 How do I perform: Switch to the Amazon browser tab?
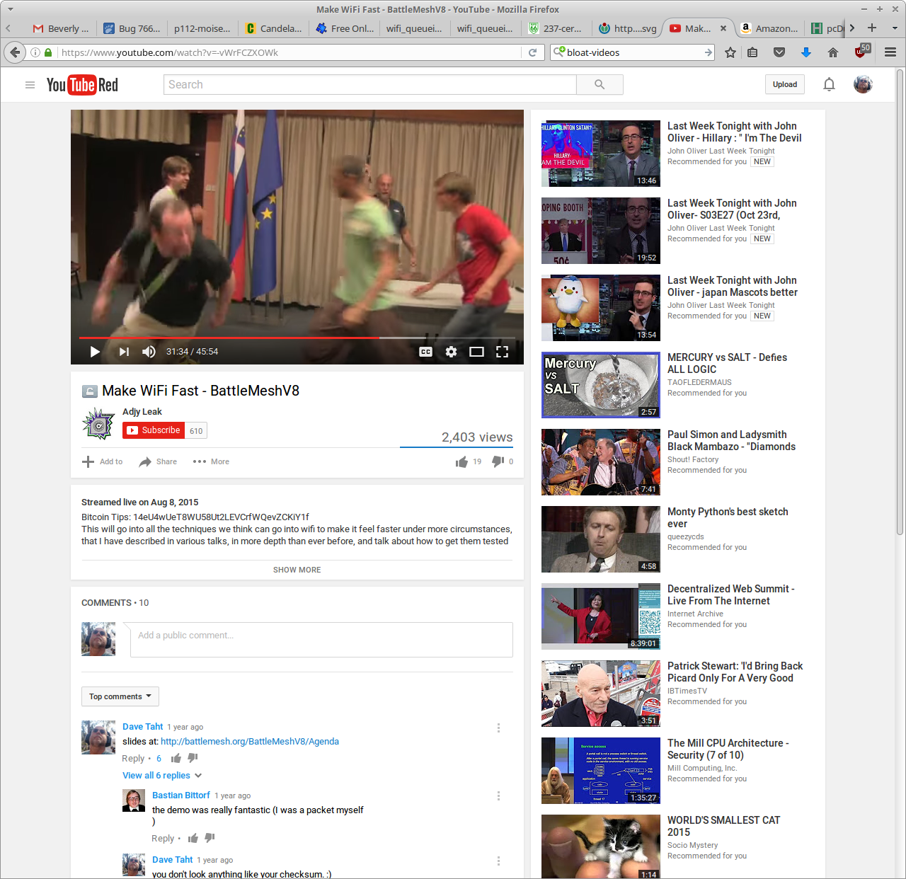769,28
